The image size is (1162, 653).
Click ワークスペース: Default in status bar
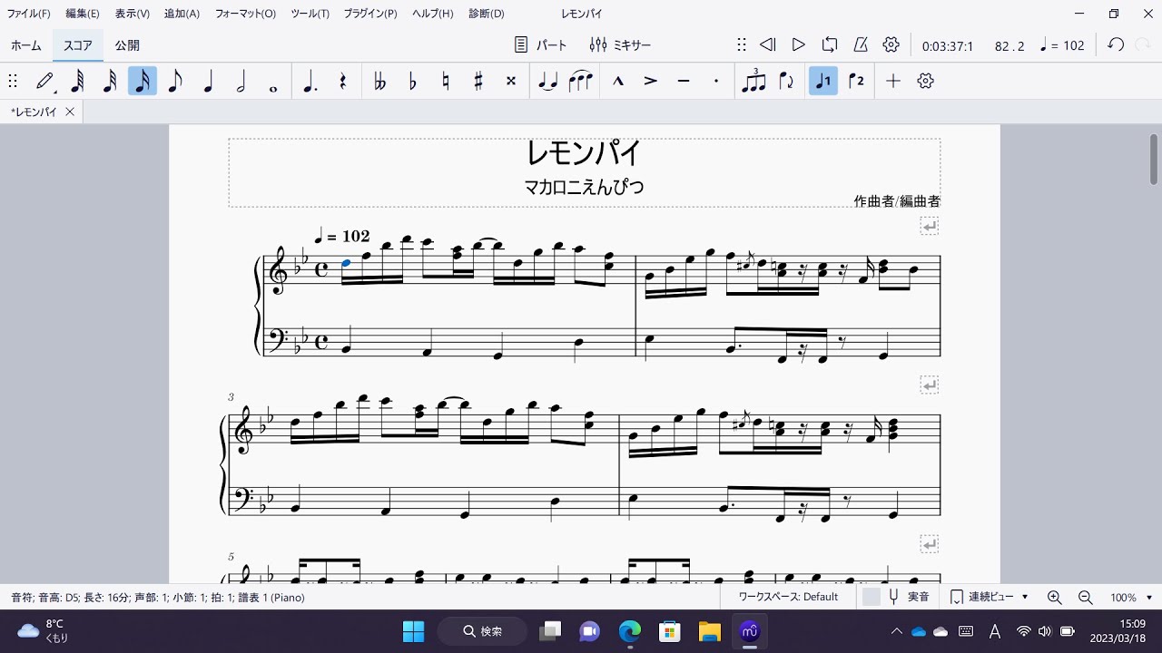point(788,597)
